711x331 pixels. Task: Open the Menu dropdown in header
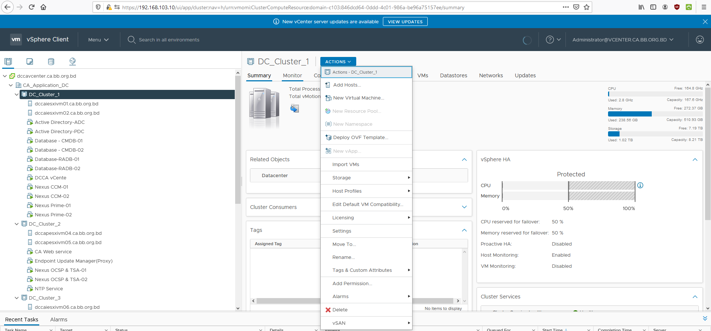(x=98, y=40)
